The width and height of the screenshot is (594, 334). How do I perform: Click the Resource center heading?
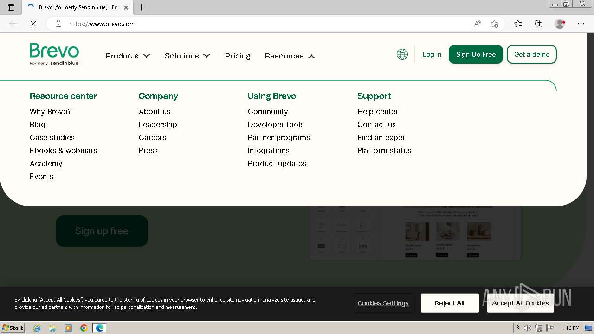click(63, 96)
